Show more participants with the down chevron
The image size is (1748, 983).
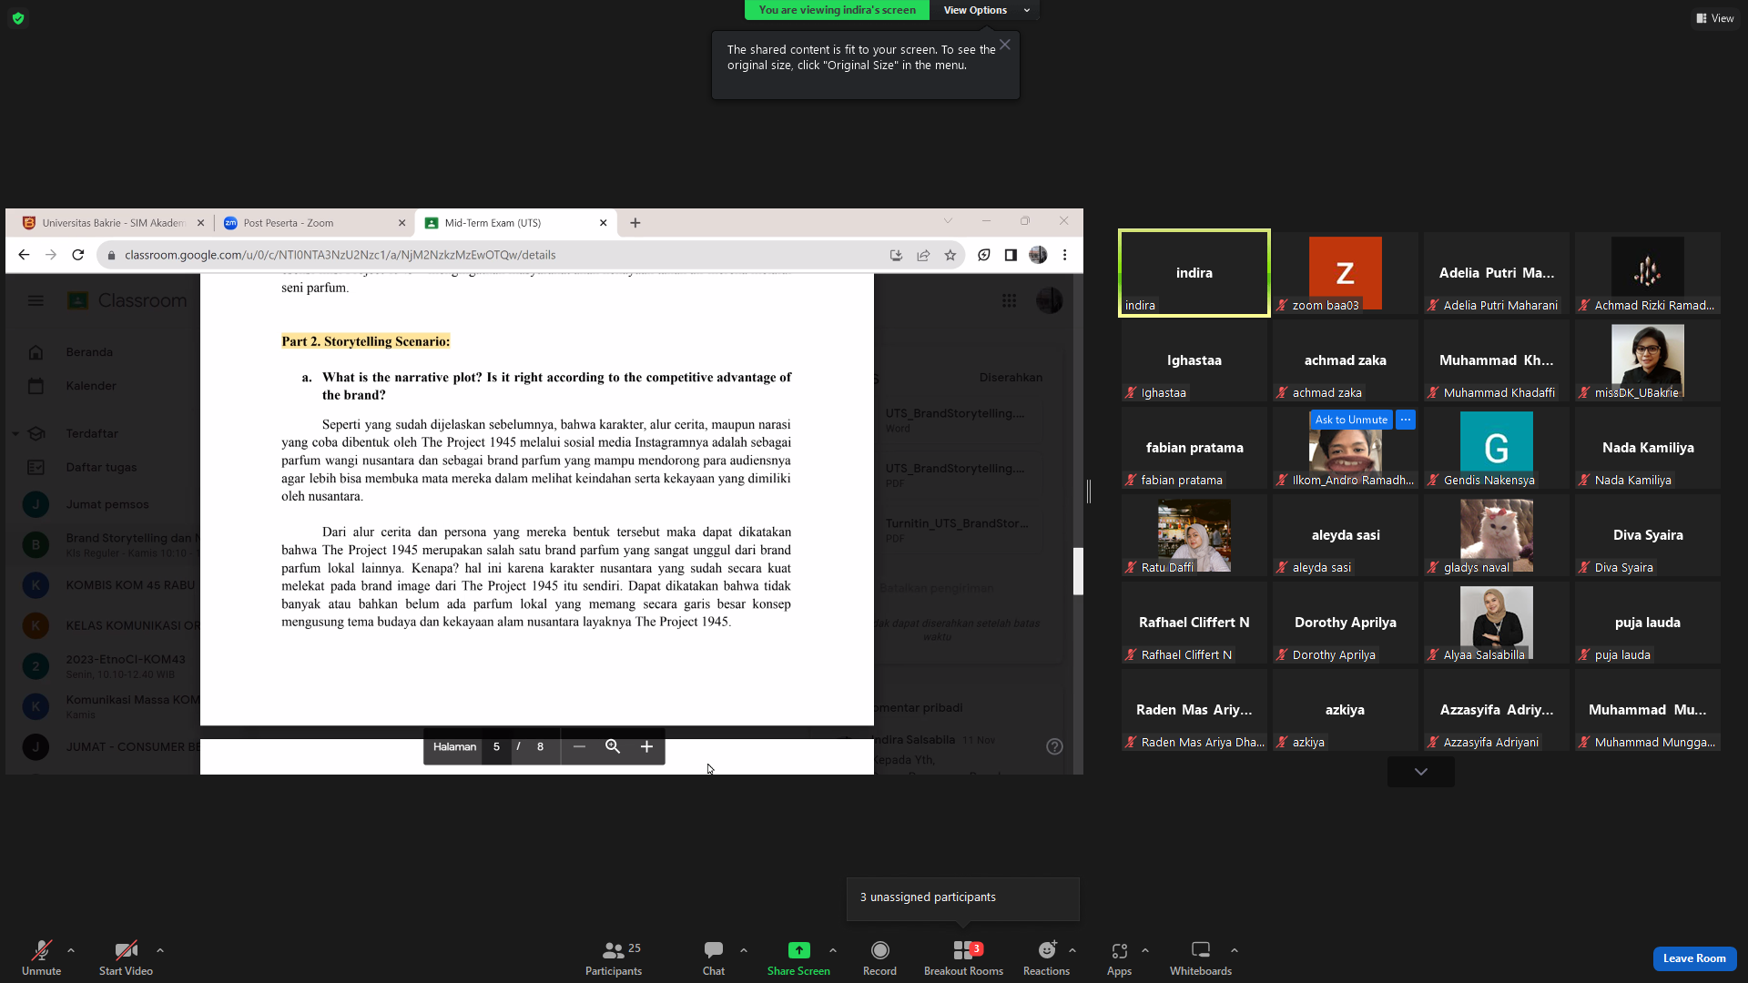(x=1420, y=772)
